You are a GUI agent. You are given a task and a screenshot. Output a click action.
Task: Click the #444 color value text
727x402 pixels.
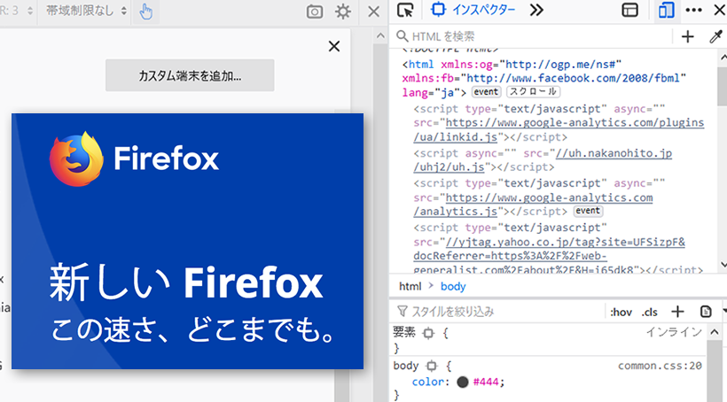[x=486, y=382]
